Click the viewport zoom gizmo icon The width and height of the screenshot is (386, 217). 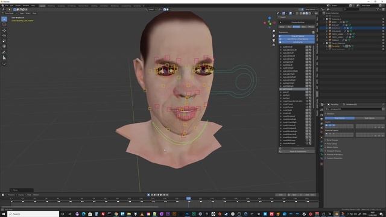(273, 31)
